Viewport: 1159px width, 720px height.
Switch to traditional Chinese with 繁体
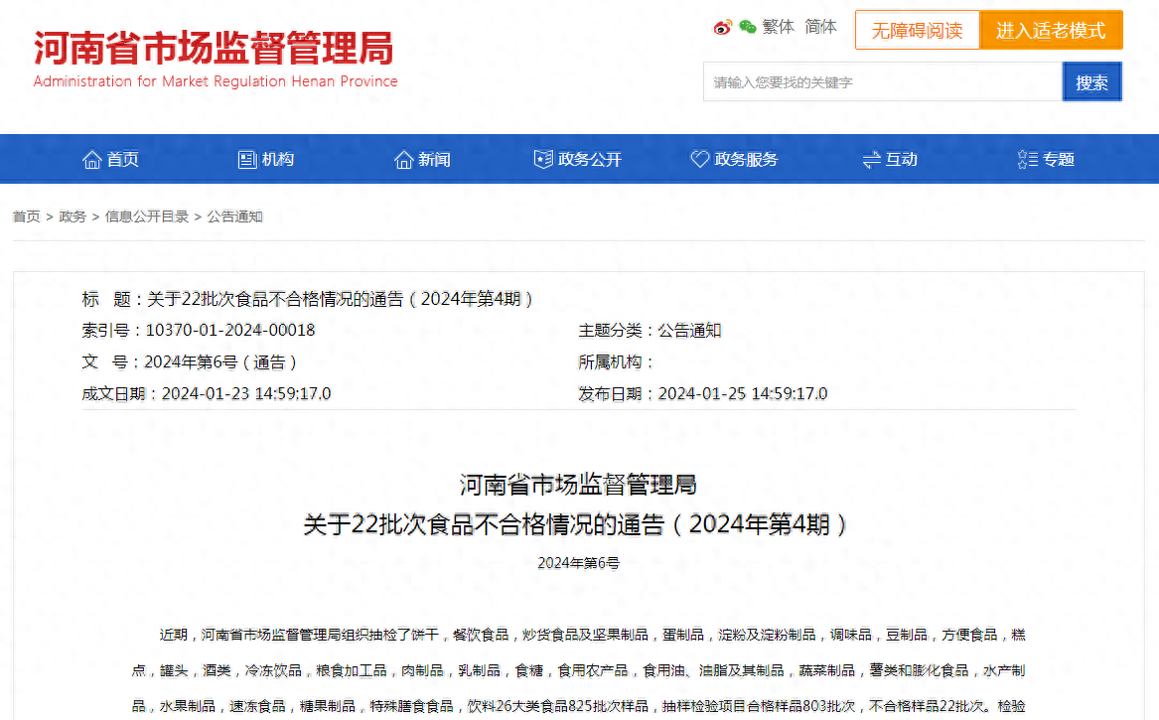[x=779, y=27]
